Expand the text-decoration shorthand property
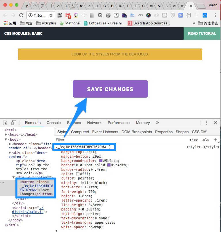Image resolution: width=221 pixels, height=232 pixels. pos(96,218)
